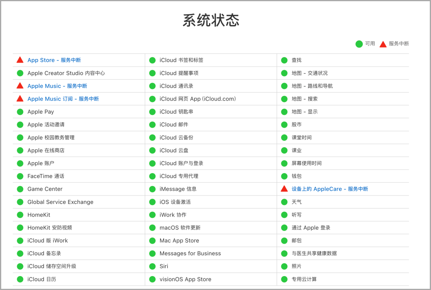Click green status dot beside HomeKit 安防视频
431x290 pixels.
pos(20,228)
